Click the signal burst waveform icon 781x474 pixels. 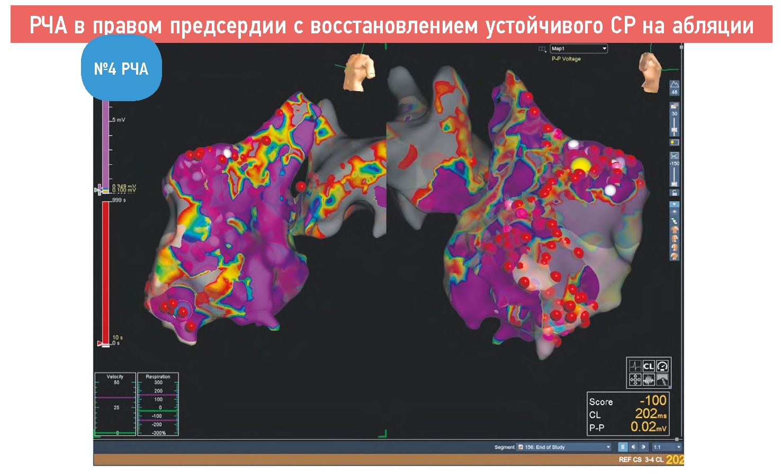click(x=649, y=379)
